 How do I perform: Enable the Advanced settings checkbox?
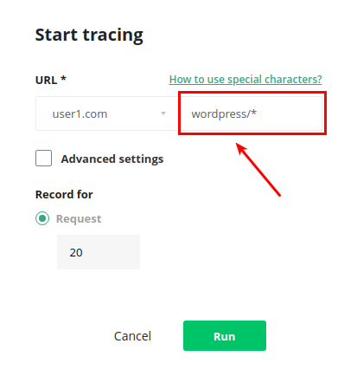coord(43,158)
